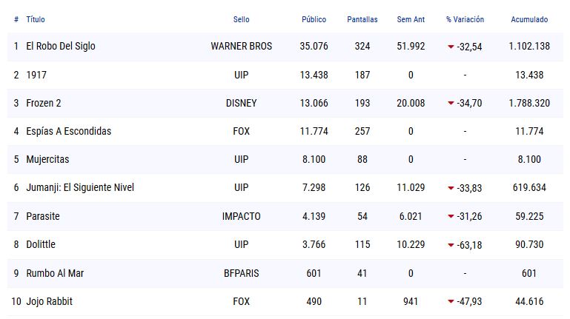The height and width of the screenshot is (319, 570).
Task: Click the Sello column header
Action: (x=241, y=19)
